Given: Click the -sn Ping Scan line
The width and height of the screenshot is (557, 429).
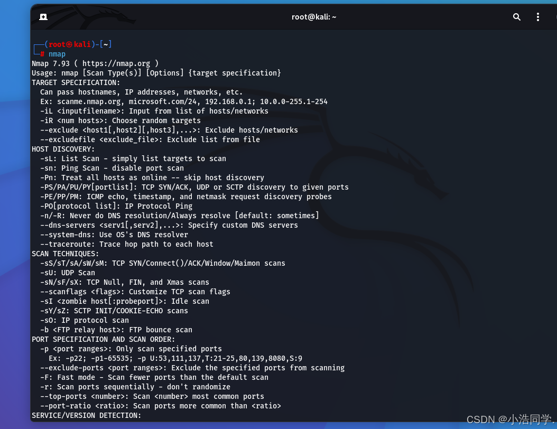Looking at the screenshot, I should click(112, 169).
